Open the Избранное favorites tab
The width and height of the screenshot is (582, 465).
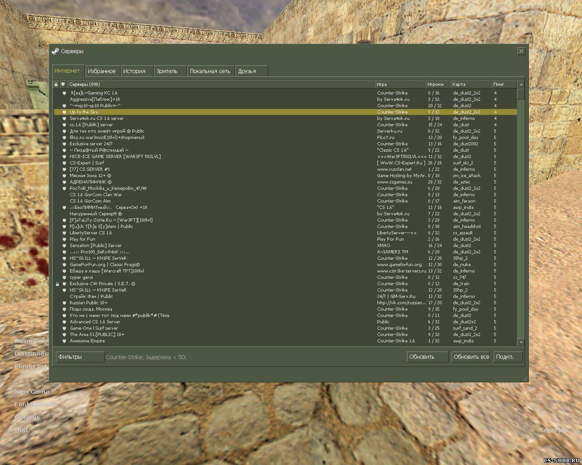(x=102, y=71)
